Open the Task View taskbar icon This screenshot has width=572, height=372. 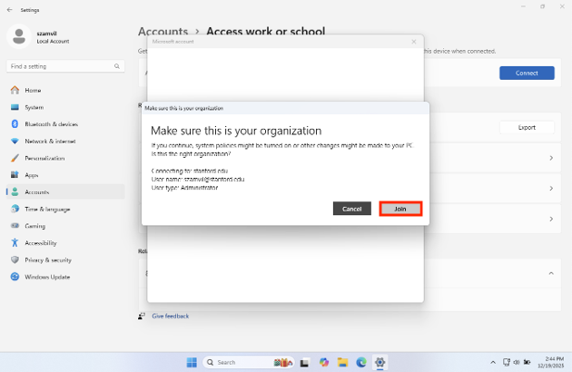[x=304, y=362]
